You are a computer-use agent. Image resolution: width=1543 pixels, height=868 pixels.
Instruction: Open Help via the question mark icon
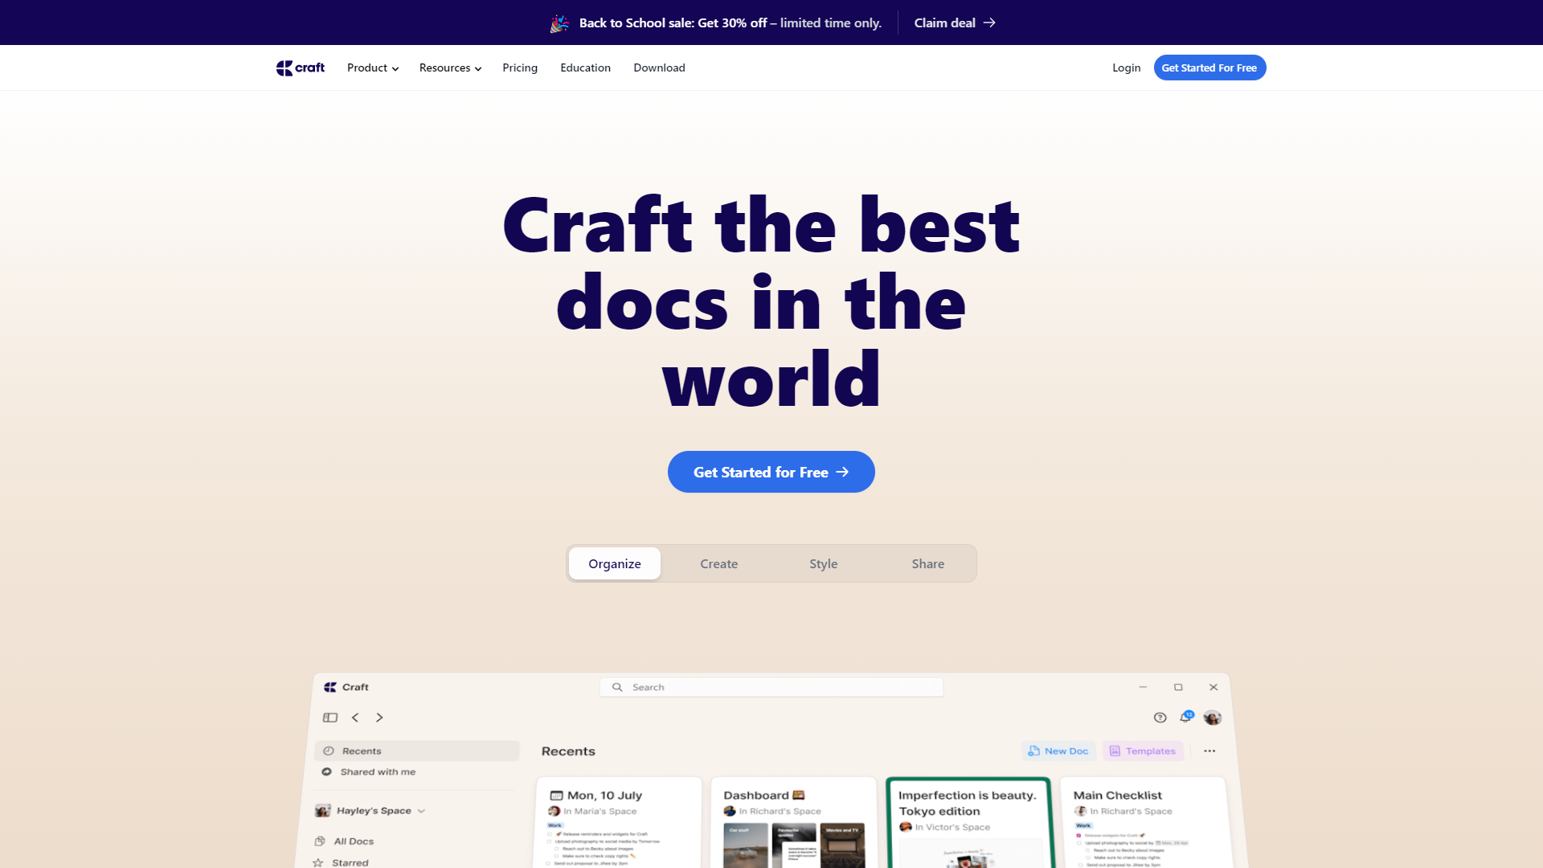[x=1160, y=717]
